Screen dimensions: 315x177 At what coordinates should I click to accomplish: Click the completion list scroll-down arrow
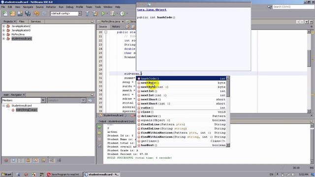click(x=228, y=145)
